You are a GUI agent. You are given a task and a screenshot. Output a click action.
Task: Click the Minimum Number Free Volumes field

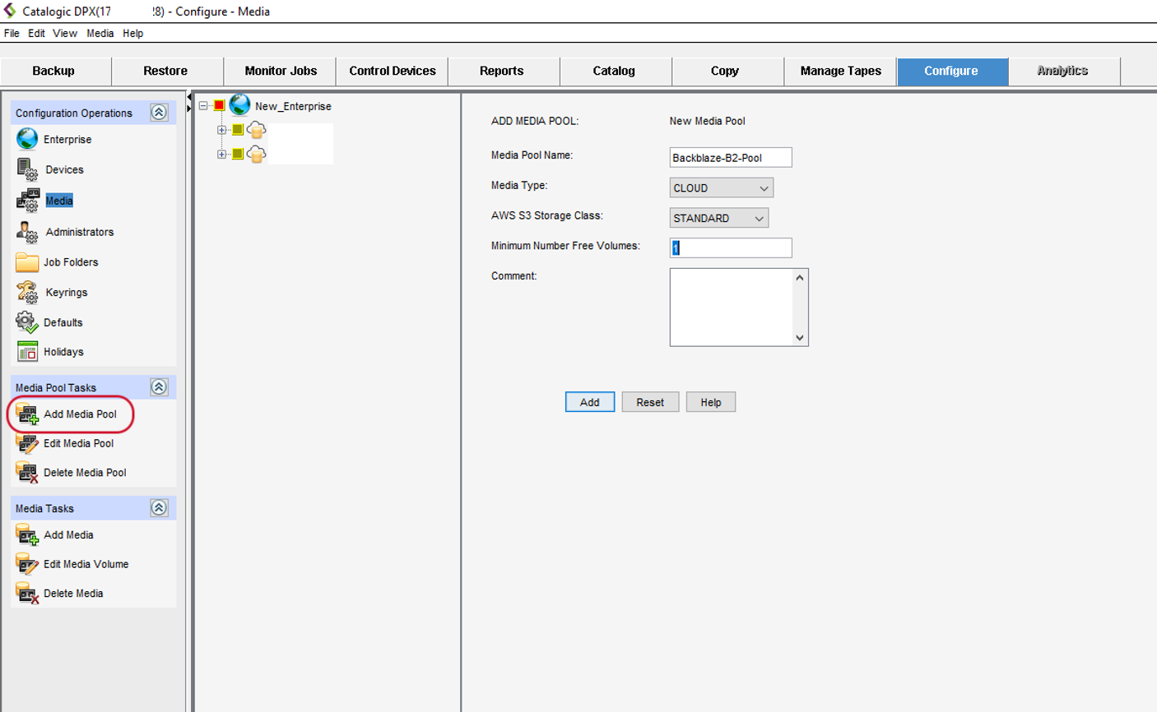731,247
